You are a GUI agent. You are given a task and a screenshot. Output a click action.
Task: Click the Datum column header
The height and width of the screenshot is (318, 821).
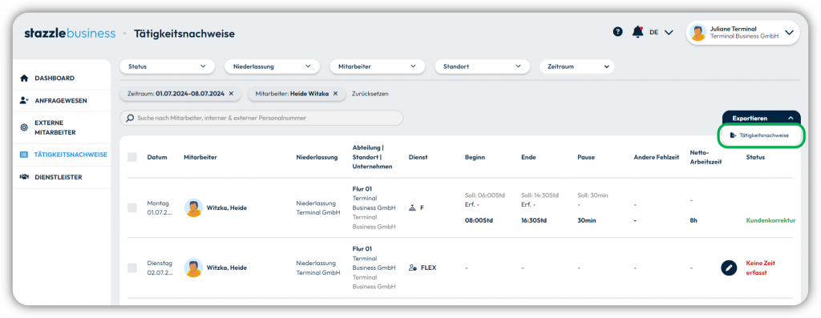coord(157,158)
